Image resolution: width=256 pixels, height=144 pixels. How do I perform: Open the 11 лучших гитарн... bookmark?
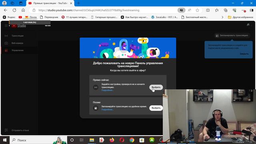click(x=74, y=17)
